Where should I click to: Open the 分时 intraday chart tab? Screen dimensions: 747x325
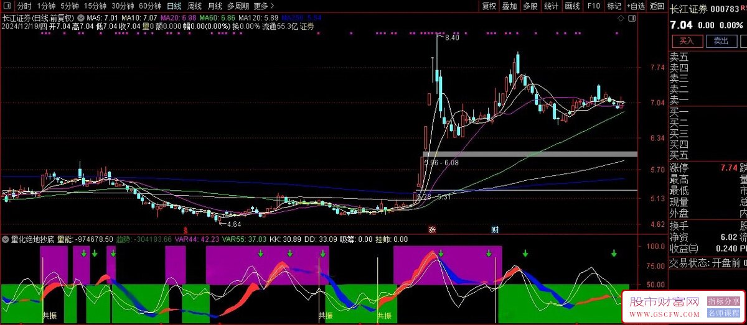click(24, 6)
